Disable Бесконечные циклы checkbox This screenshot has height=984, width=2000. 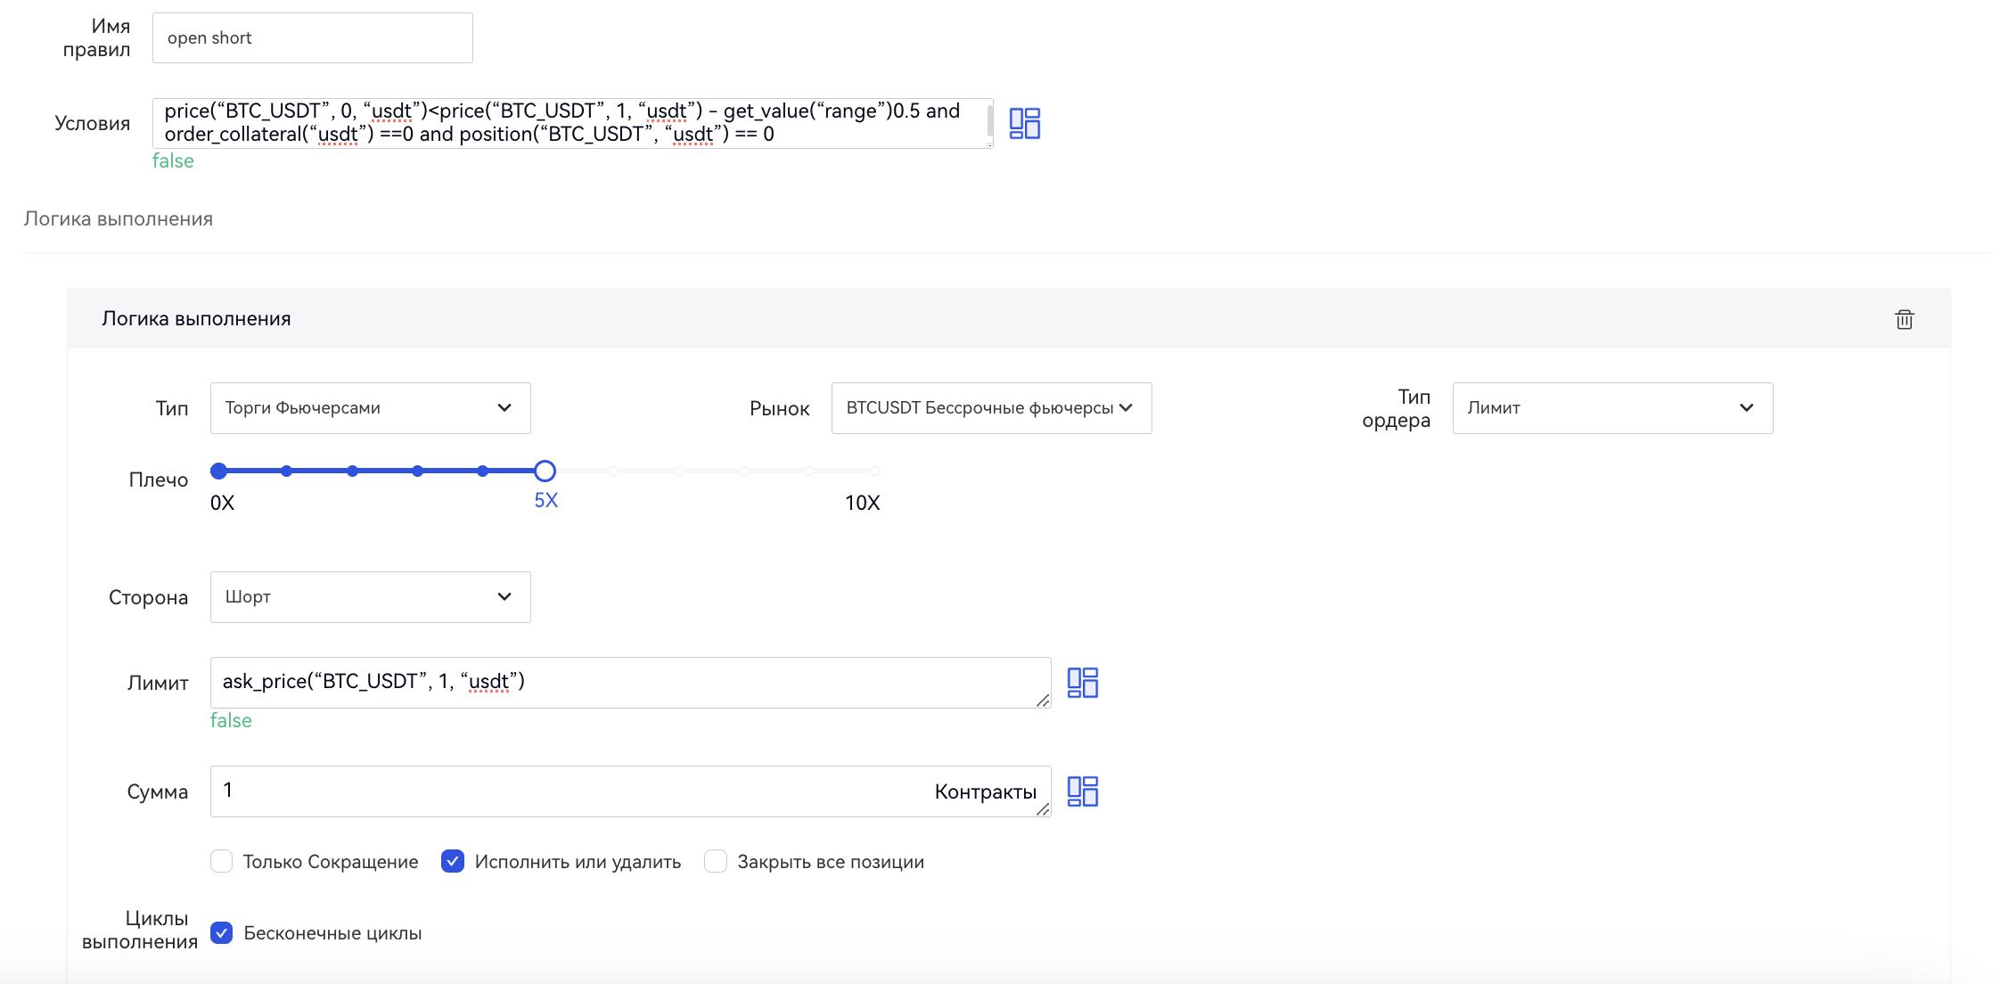point(222,933)
